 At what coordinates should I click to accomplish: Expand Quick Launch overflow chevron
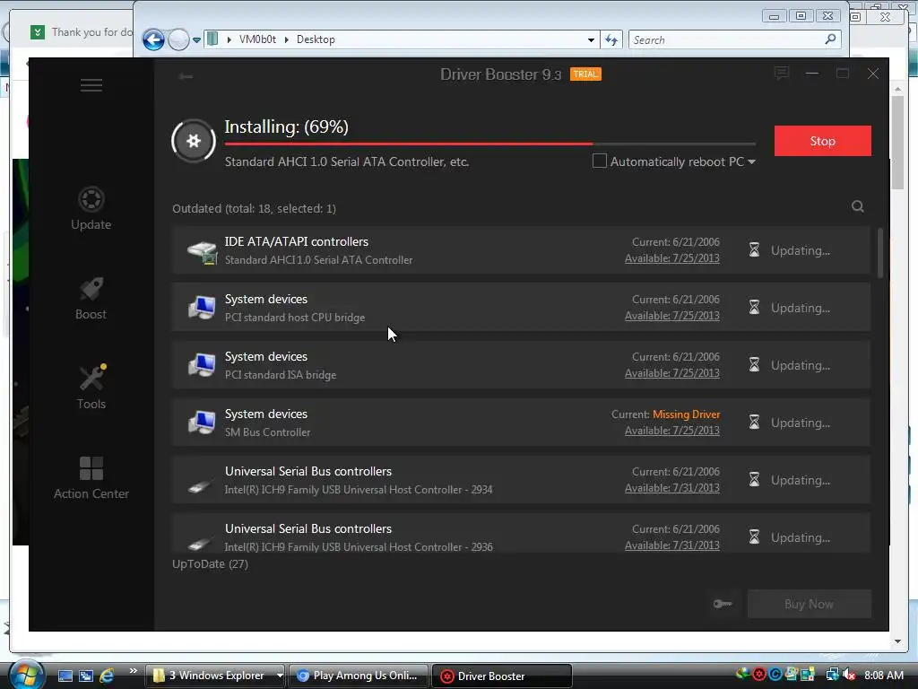[x=133, y=671]
